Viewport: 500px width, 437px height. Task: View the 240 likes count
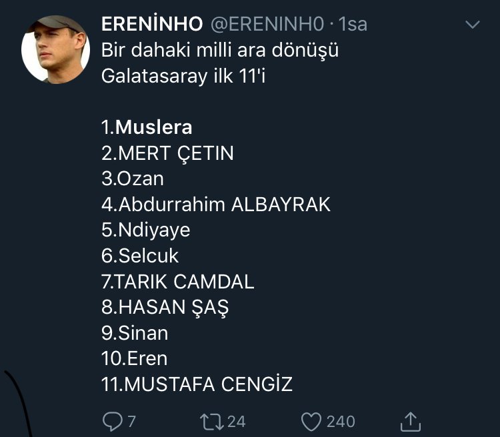[341, 422]
